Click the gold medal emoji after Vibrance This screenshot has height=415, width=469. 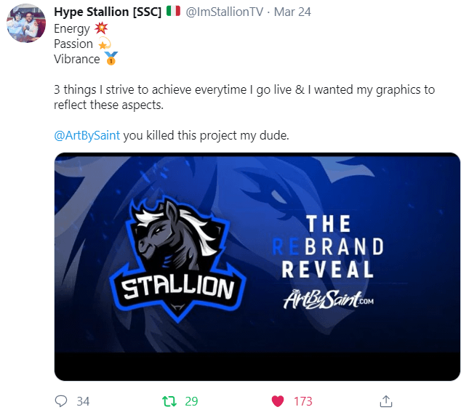click(111, 58)
